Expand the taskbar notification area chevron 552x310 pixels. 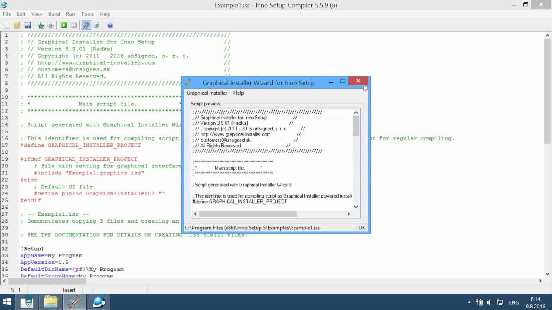click(x=469, y=302)
